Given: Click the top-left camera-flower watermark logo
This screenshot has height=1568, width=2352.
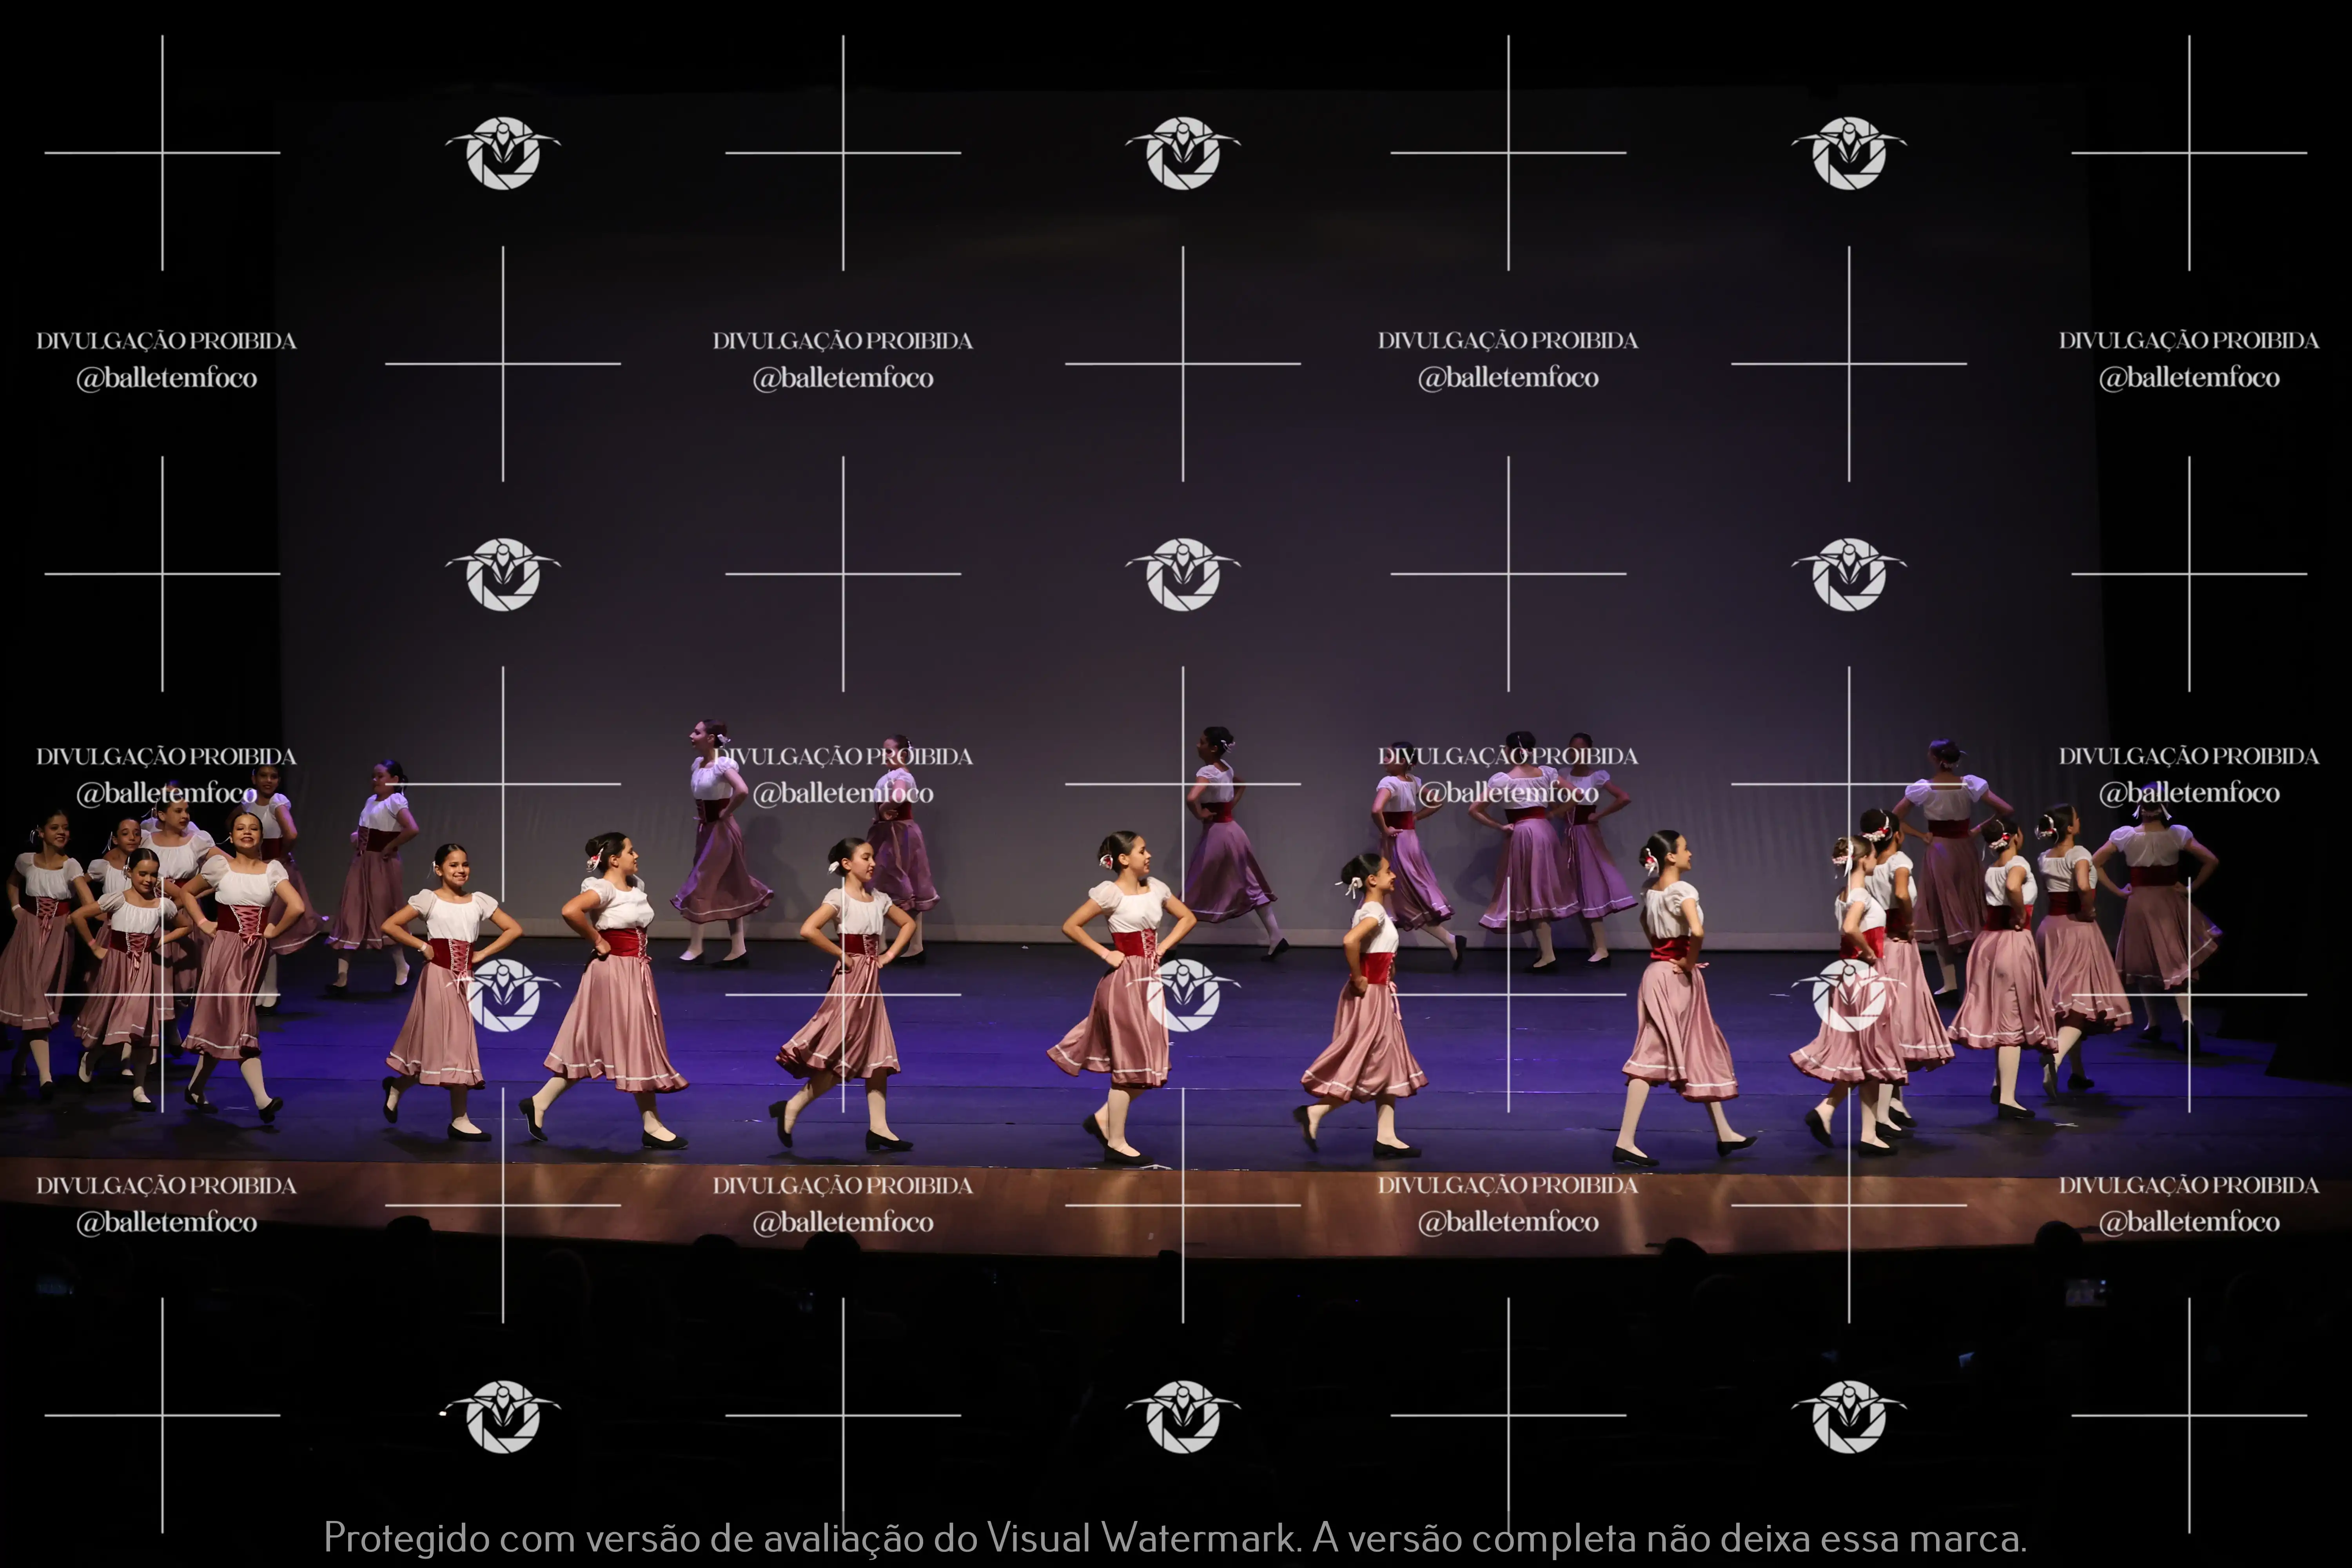Looking at the screenshot, I should pos(503,153).
